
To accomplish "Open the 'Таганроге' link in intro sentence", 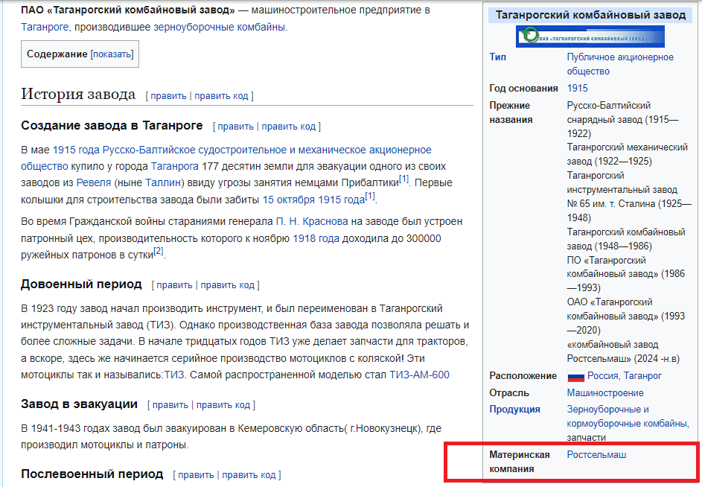I will pyautogui.click(x=45, y=28).
